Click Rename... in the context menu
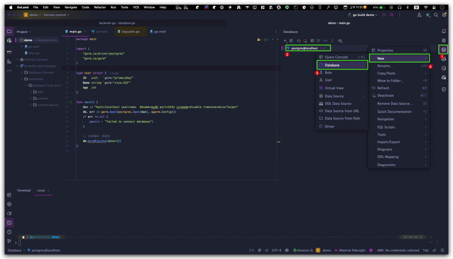The width and height of the screenshot is (453, 259). 399,66
